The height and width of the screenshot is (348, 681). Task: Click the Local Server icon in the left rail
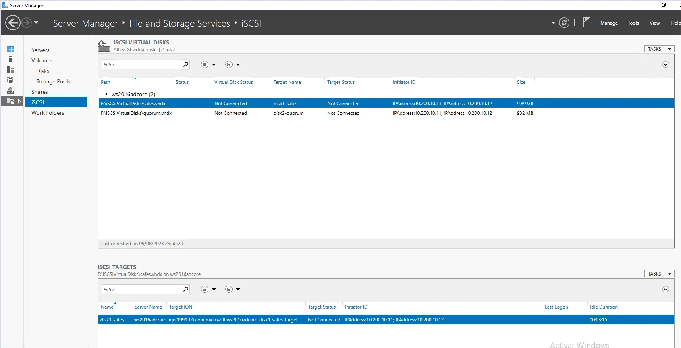click(10, 59)
